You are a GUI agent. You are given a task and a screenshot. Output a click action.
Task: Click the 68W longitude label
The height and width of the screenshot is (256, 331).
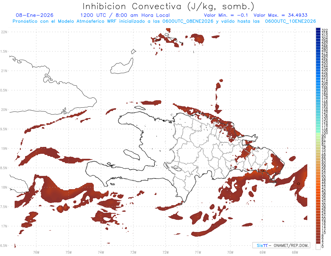(x=295, y=252)
